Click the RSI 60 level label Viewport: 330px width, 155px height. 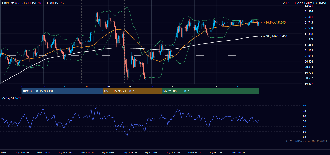304,116
